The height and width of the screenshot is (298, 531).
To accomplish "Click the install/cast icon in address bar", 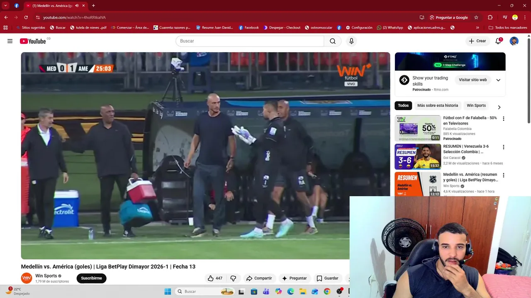I will [422, 17].
